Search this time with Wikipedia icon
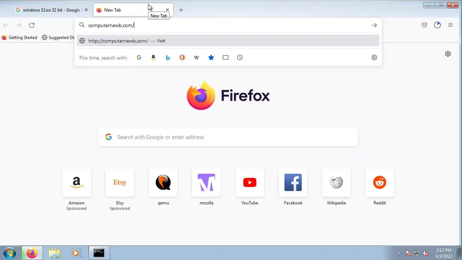 click(x=197, y=57)
